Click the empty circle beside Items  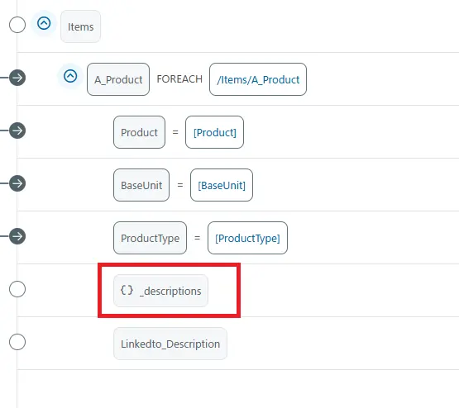coord(17,25)
